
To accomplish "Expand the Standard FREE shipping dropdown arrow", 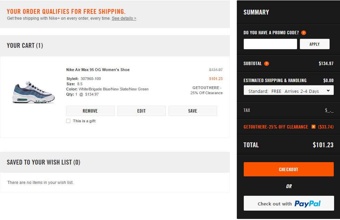I will pyautogui.click(x=328, y=91).
